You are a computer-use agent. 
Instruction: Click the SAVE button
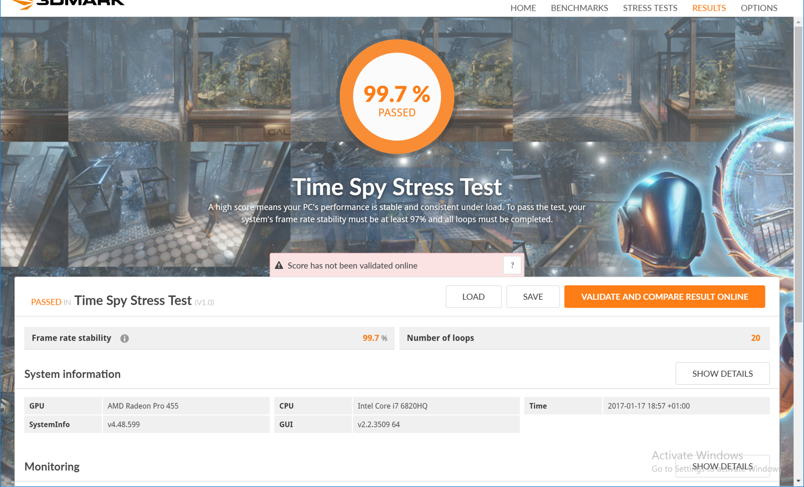tap(533, 296)
